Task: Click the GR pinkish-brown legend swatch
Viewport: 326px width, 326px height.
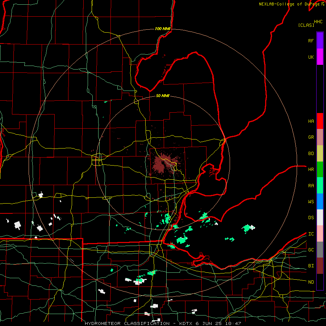Action: (320, 137)
